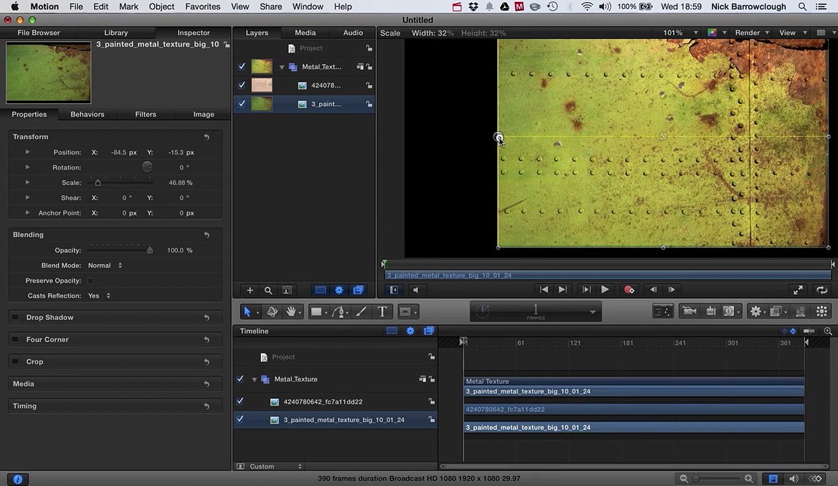Uncheck visibility of Metal_Texture group in Layers
The width and height of the screenshot is (838, 486).
coord(242,67)
